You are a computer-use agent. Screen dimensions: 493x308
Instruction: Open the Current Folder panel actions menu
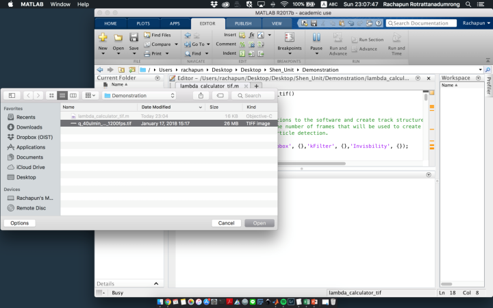click(x=158, y=78)
